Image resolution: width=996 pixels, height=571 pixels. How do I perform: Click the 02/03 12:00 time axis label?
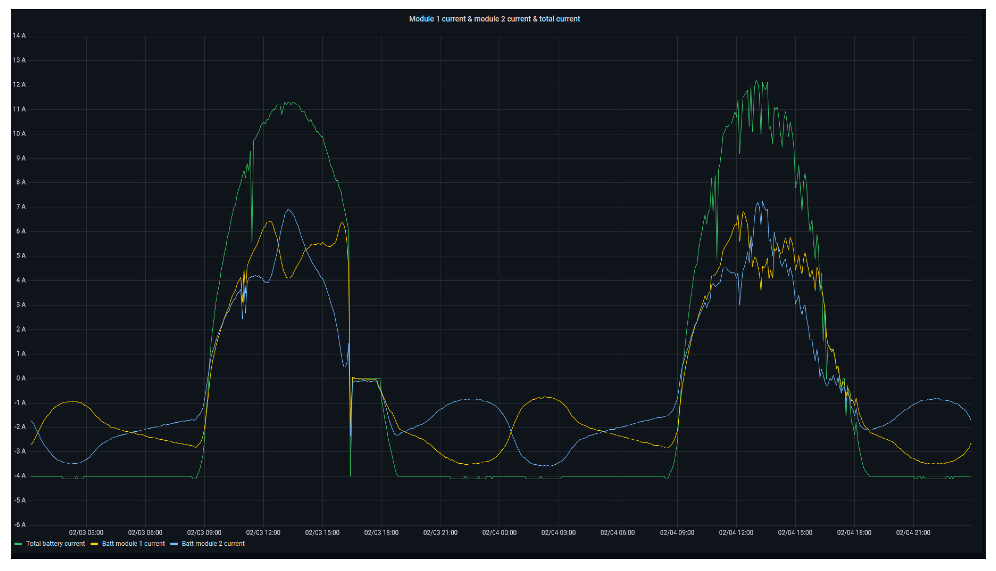click(x=263, y=533)
